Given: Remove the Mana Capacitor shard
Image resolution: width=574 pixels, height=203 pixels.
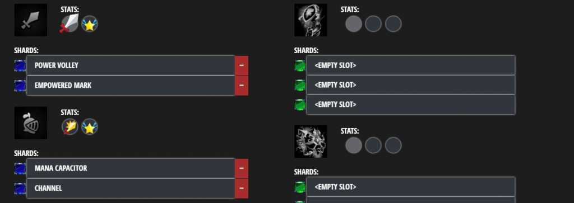Looking at the screenshot, I should (242, 168).
